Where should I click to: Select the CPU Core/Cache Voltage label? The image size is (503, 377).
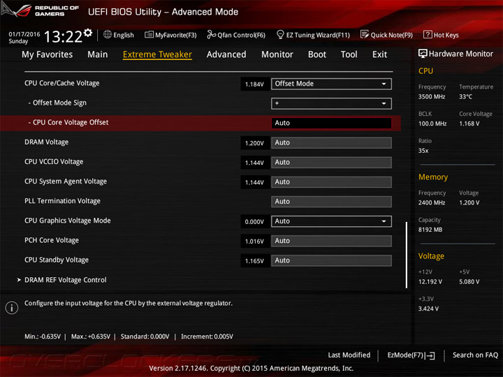point(62,83)
